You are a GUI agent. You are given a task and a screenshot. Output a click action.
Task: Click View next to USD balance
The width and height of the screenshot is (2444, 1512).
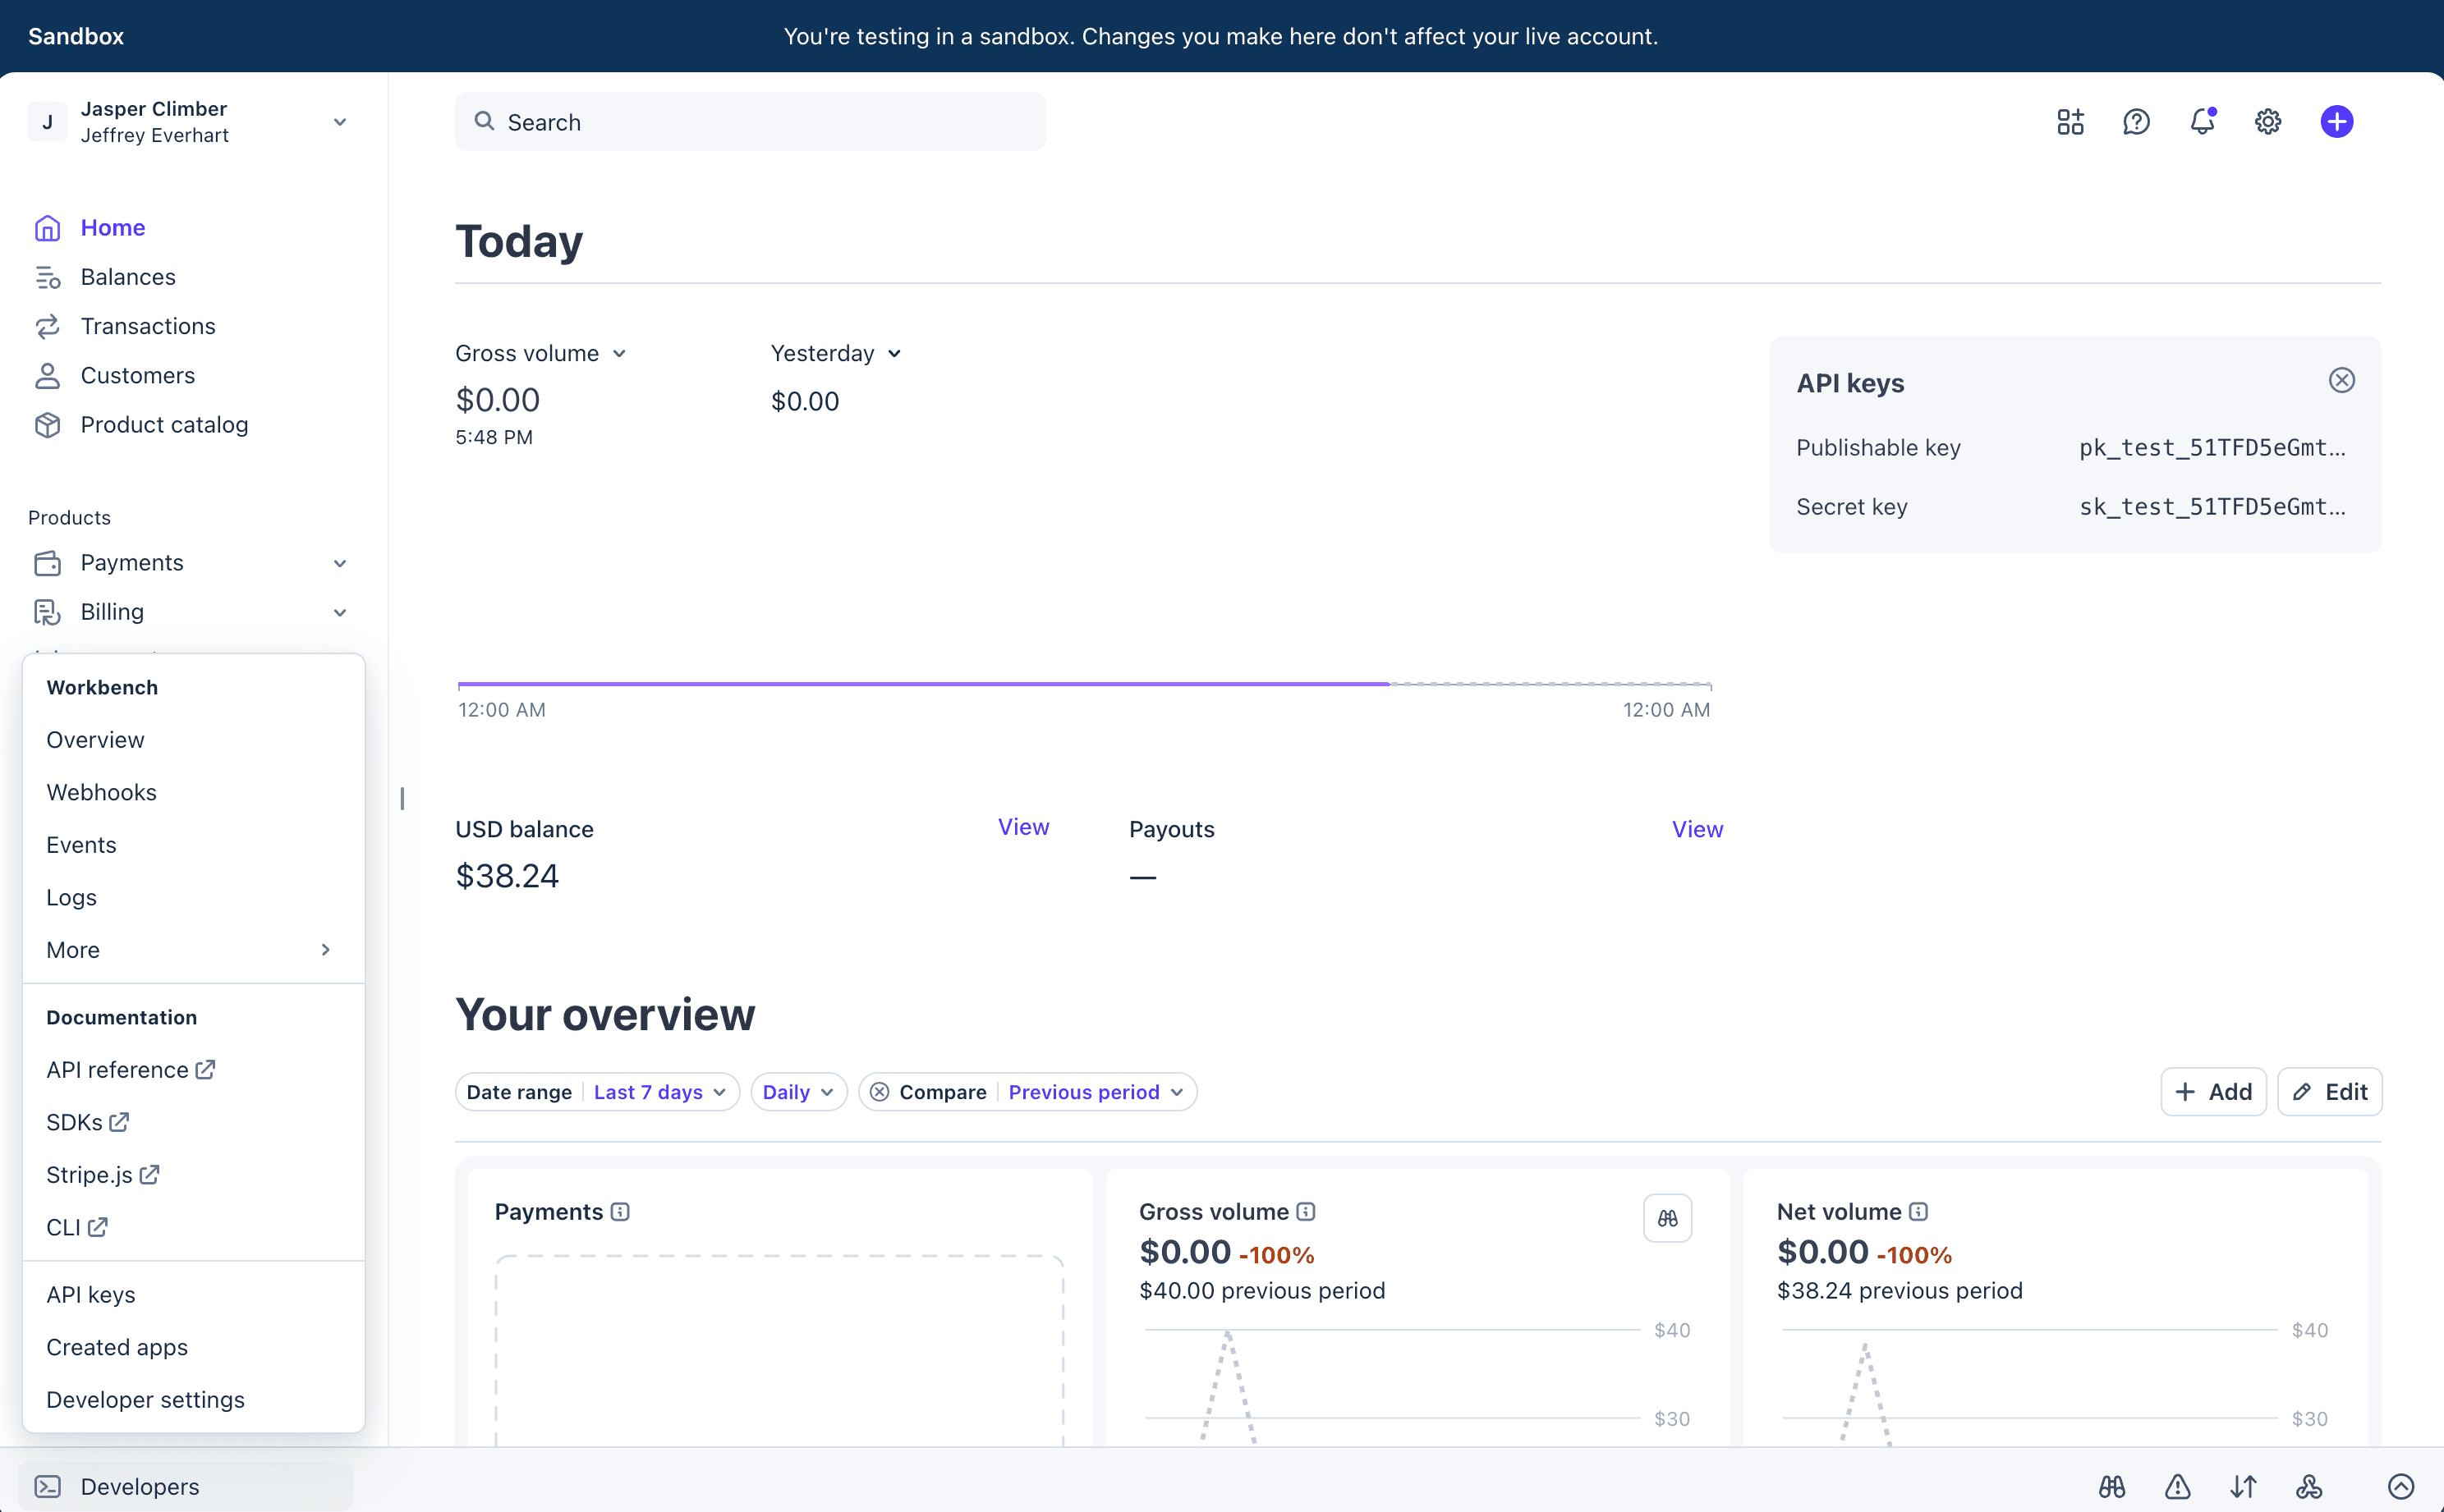pos(1022,826)
